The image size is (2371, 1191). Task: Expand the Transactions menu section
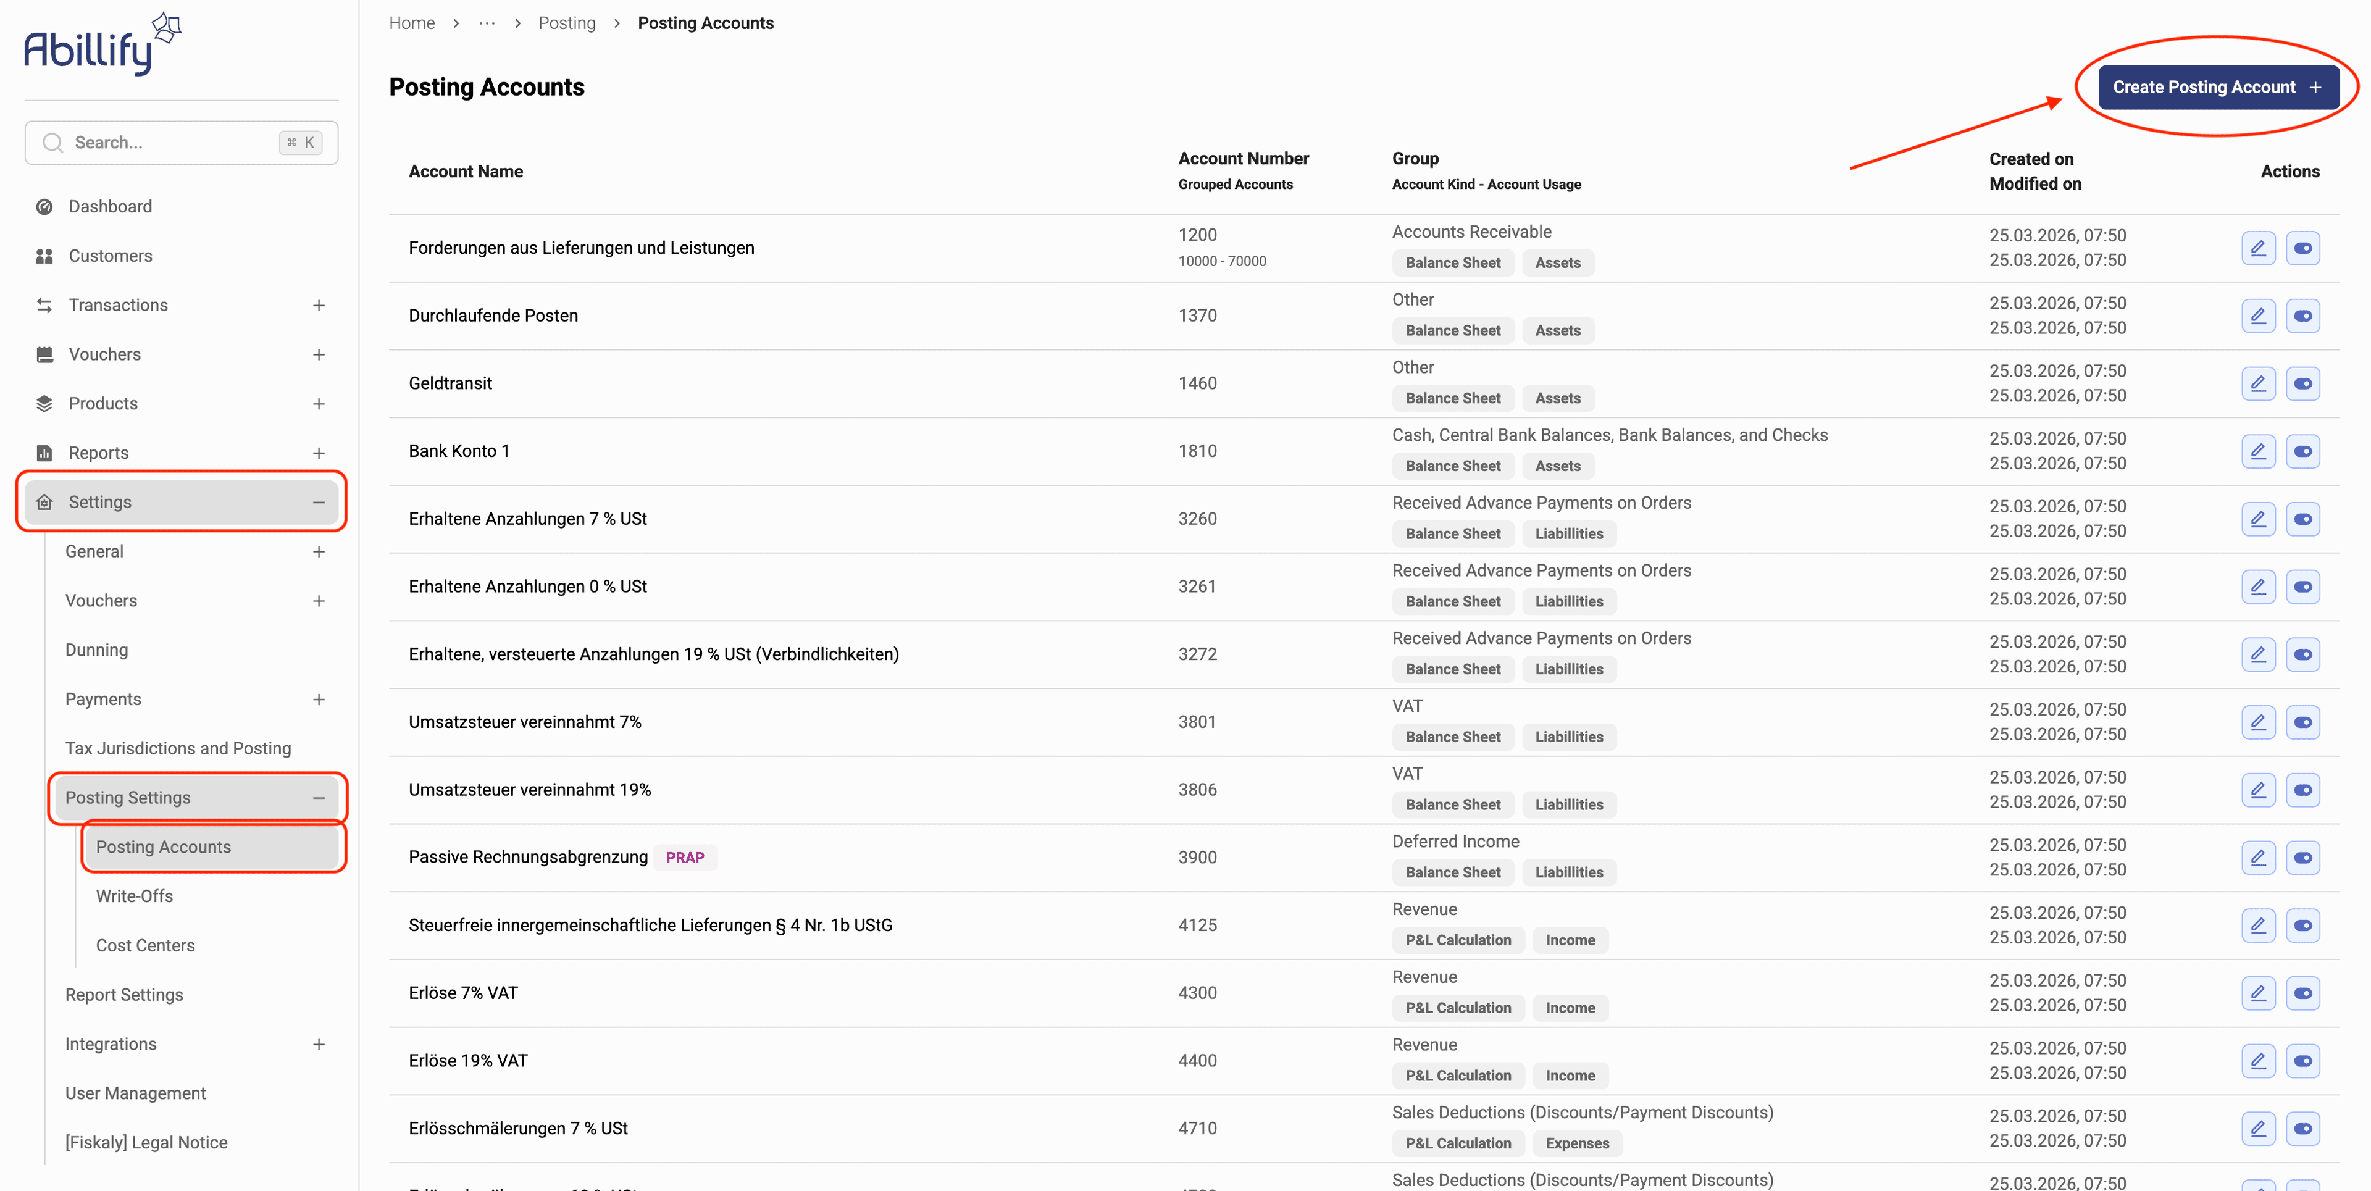pos(319,306)
